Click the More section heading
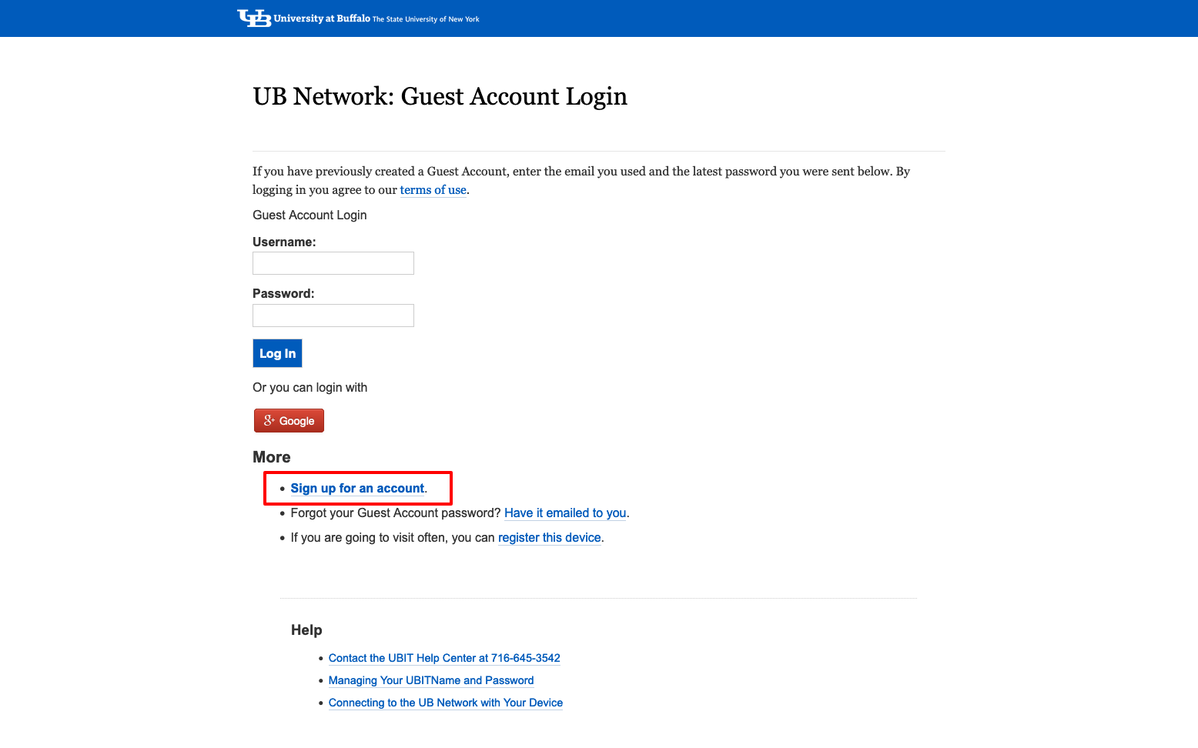Screen dimensions: 1198x748 coord(271,457)
